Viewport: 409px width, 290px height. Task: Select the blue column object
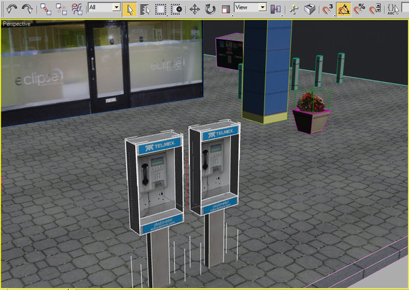coord(267,70)
